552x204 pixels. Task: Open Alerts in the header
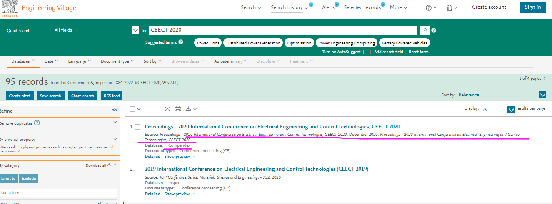328,7
